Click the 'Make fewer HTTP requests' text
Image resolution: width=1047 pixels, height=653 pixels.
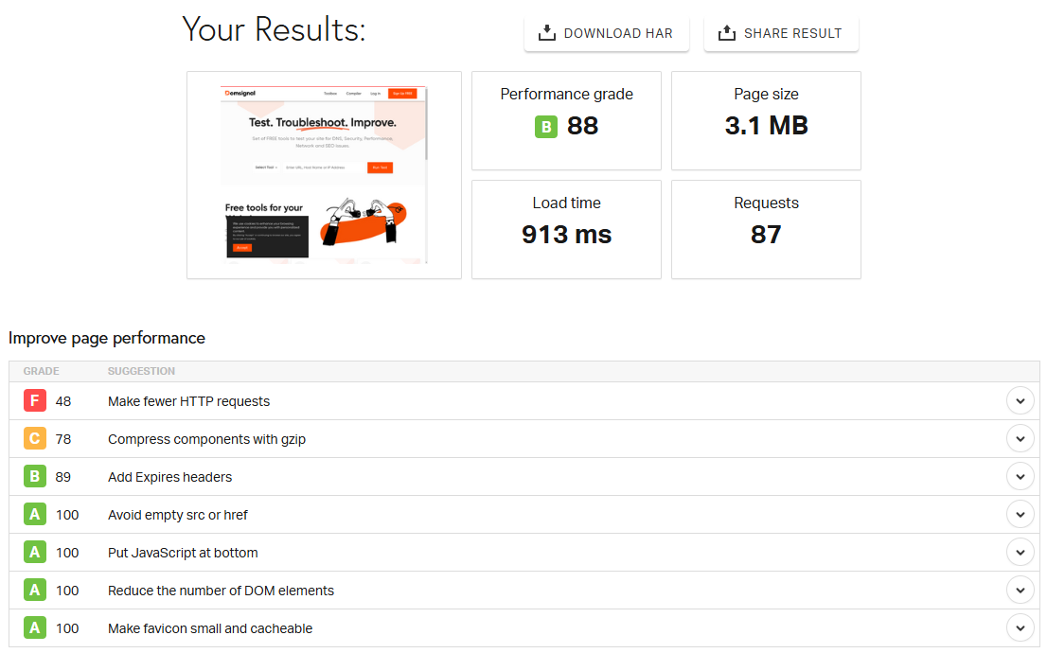189,401
